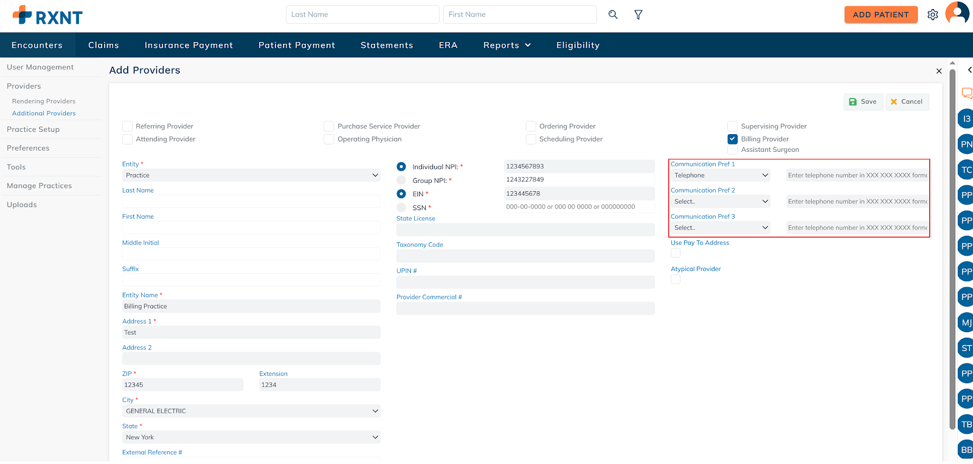Collapse the right sidebar arrow

pos(969,70)
